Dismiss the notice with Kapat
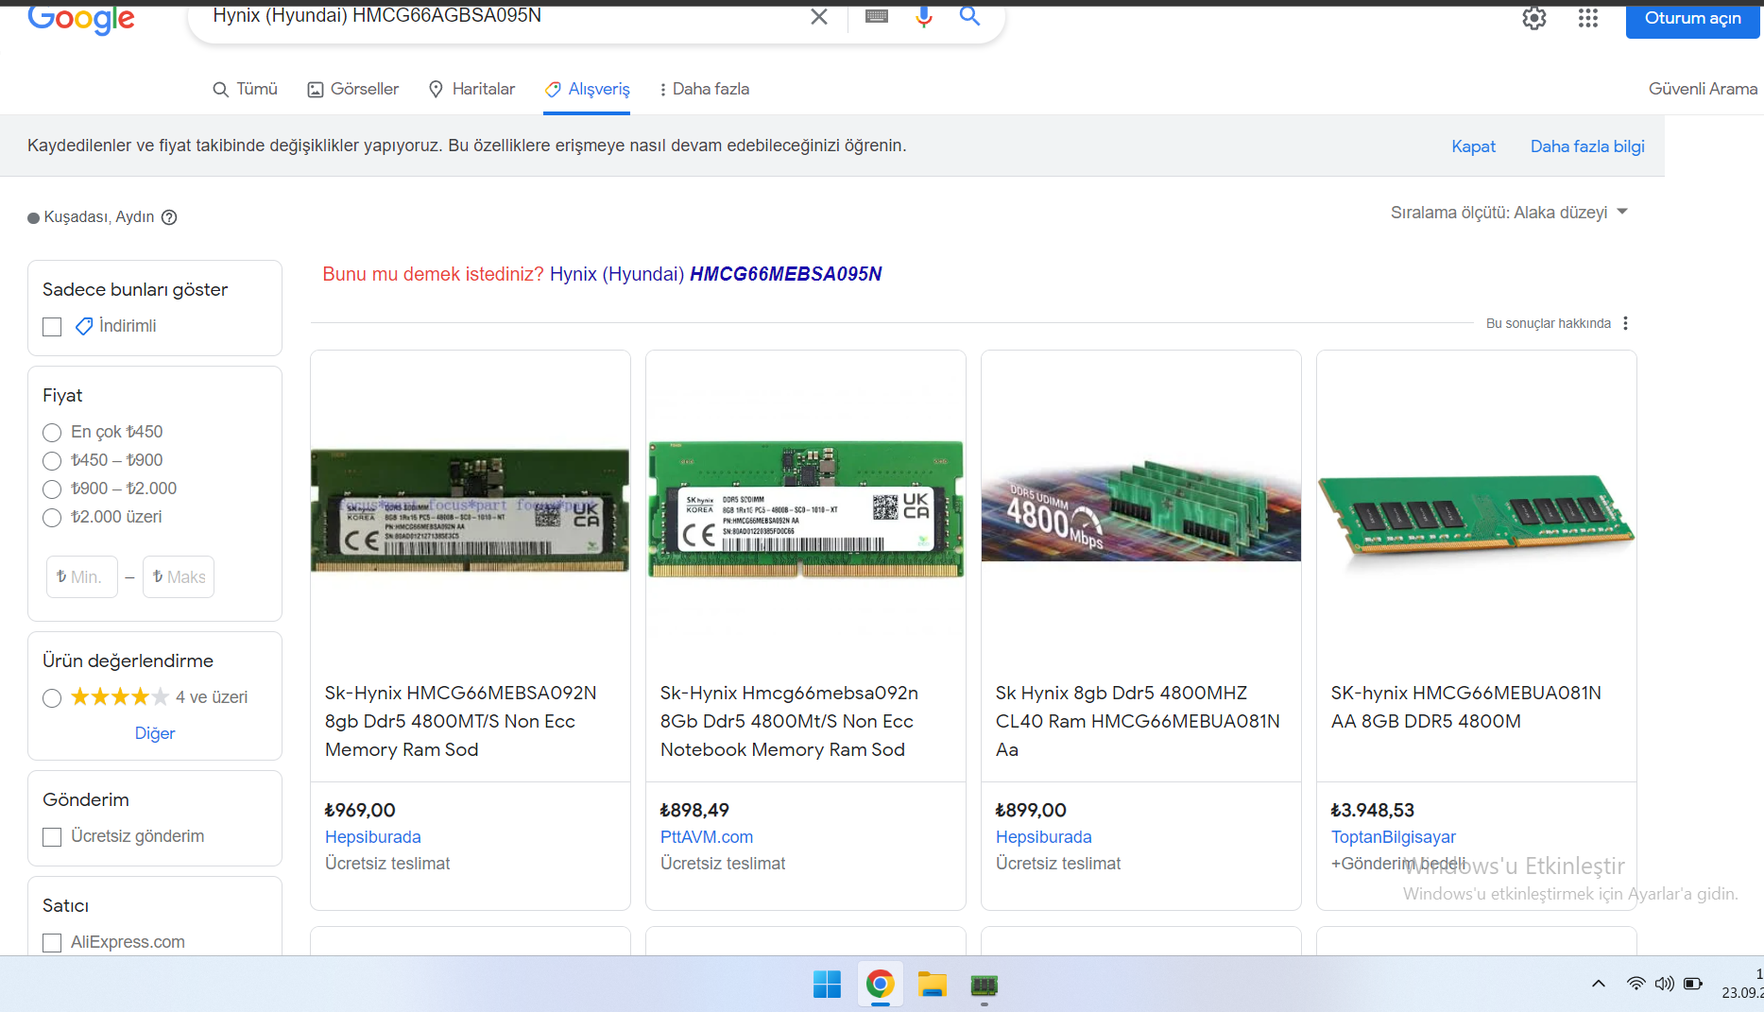1764x1012 pixels. [1473, 146]
